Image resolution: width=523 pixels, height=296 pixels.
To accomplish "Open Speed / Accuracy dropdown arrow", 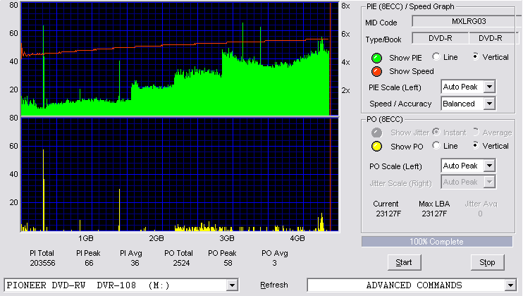I will pos(489,104).
